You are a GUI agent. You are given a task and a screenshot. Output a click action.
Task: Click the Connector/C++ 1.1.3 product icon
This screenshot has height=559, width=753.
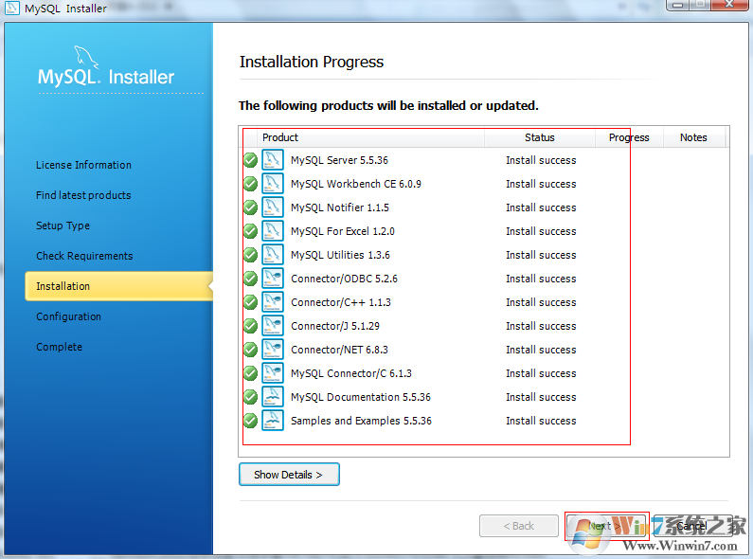272,302
